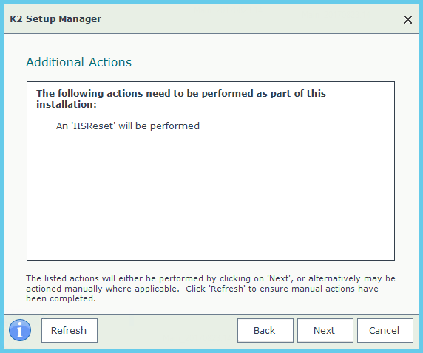Click the K2 Setup Manager title text
Screen dimensions: 423x353
[55, 19]
